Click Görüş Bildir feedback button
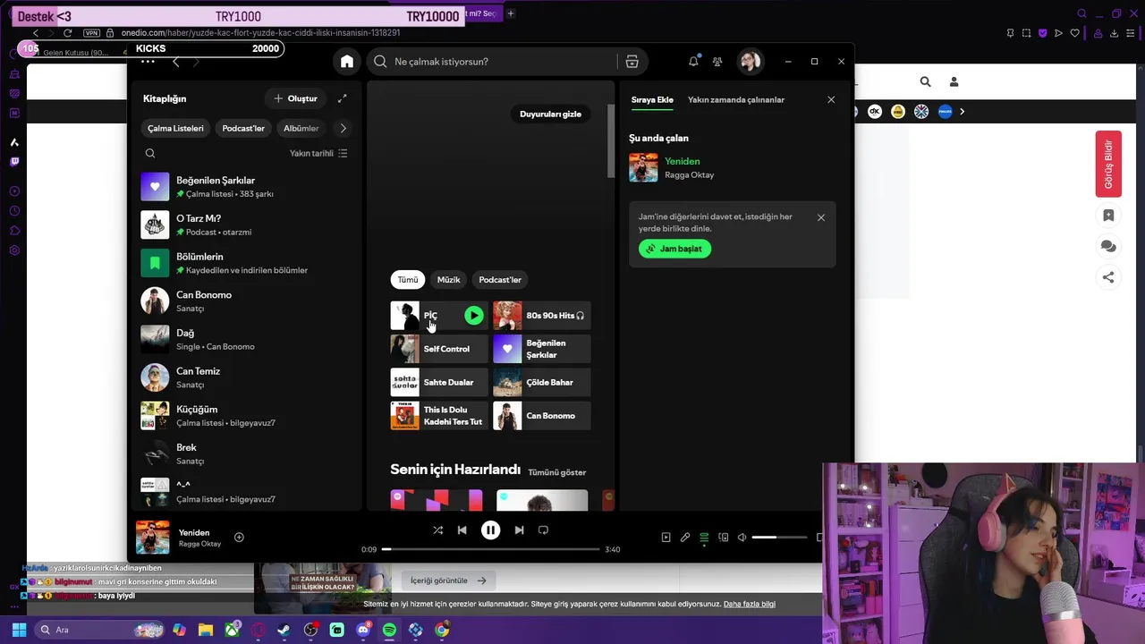The height and width of the screenshot is (644, 1145). tap(1108, 165)
